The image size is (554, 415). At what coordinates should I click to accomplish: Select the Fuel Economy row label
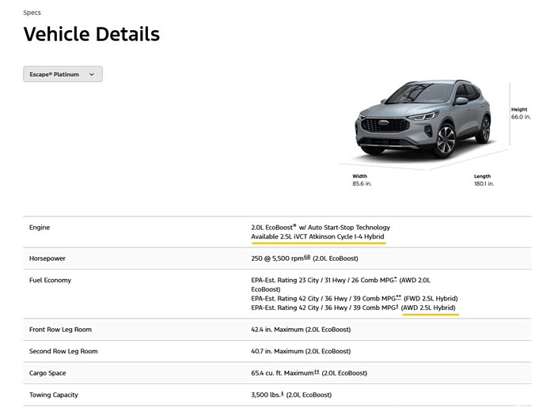point(50,280)
